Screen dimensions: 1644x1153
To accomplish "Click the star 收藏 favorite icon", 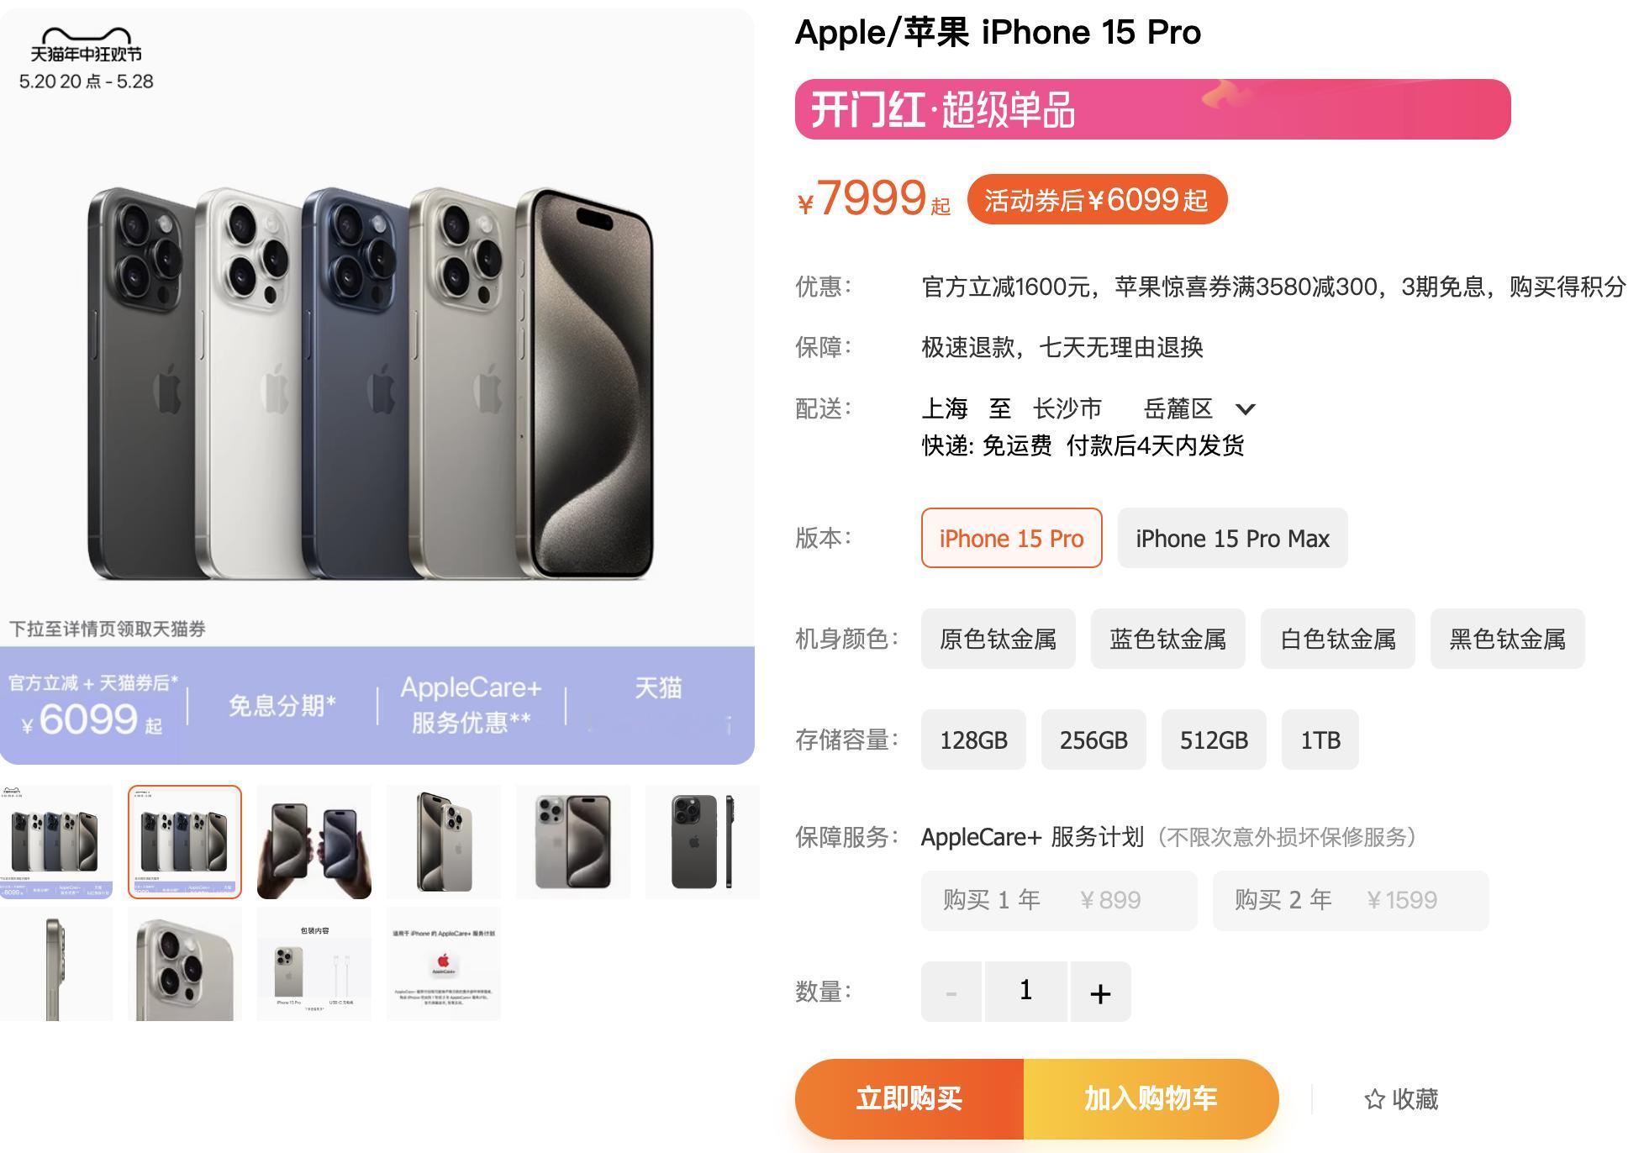I will click(x=1374, y=1099).
